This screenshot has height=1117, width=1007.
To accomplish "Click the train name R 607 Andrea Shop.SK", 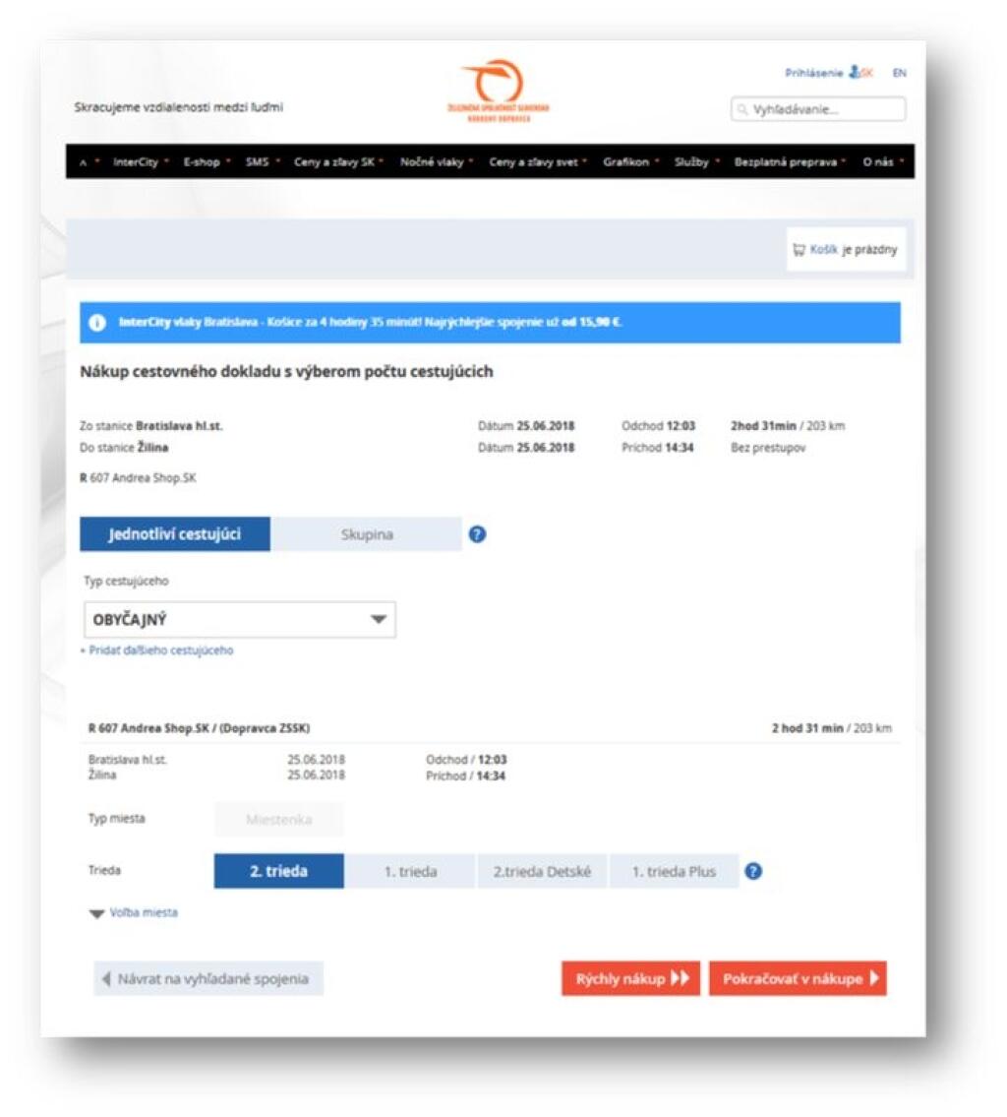I will click(138, 478).
